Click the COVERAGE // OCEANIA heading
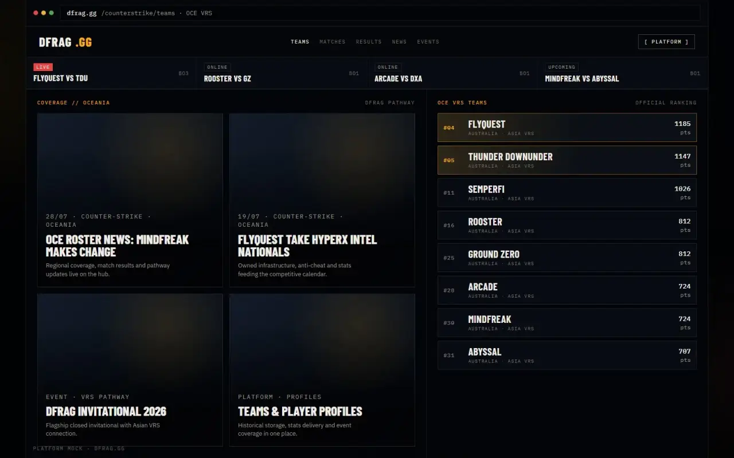 [73, 103]
